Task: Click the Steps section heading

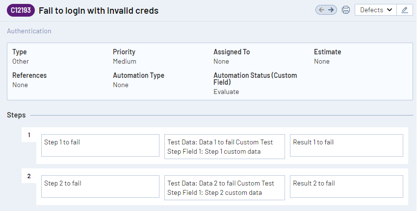Action: coord(16,115)
